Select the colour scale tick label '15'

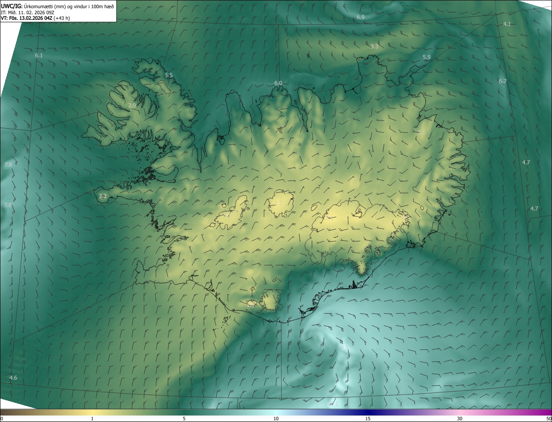[x=368, y=419]
